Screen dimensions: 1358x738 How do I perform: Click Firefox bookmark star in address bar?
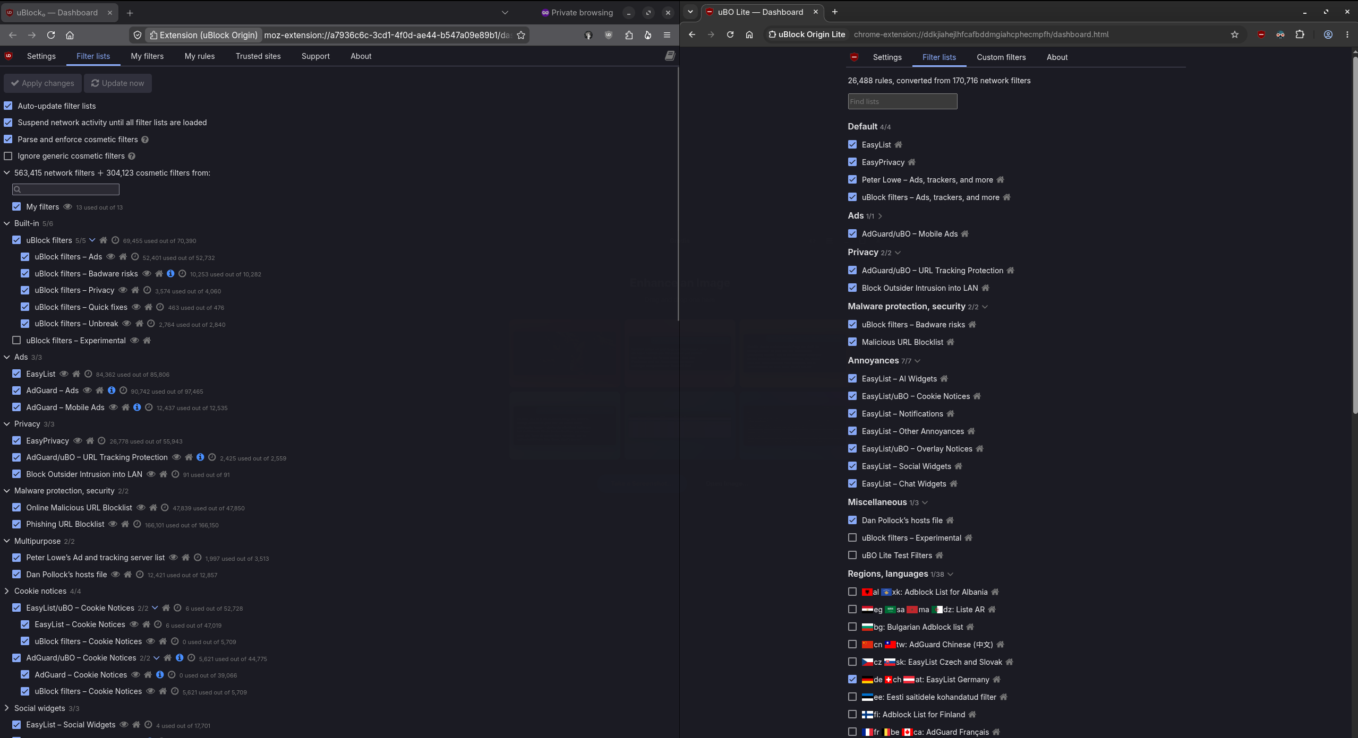click(521, 35)
